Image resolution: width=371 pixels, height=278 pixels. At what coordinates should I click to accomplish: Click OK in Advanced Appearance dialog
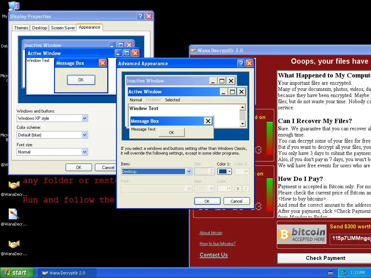[x=207, y=201]
